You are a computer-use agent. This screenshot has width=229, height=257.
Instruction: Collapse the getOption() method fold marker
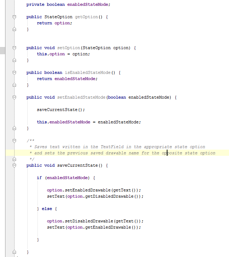click(15, 17)
